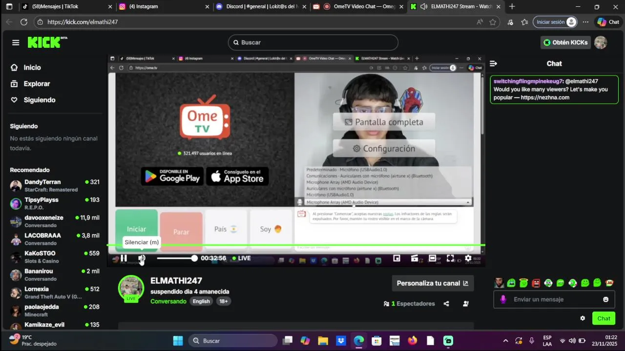Mute the stream with speaker icon
Screen dimensions: 625x351
(x=142, y=258)
